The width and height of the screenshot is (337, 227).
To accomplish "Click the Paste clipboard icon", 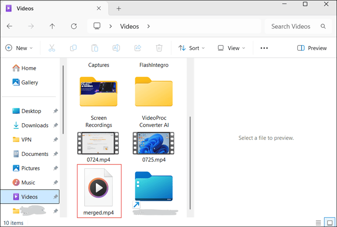I will 95,48.
